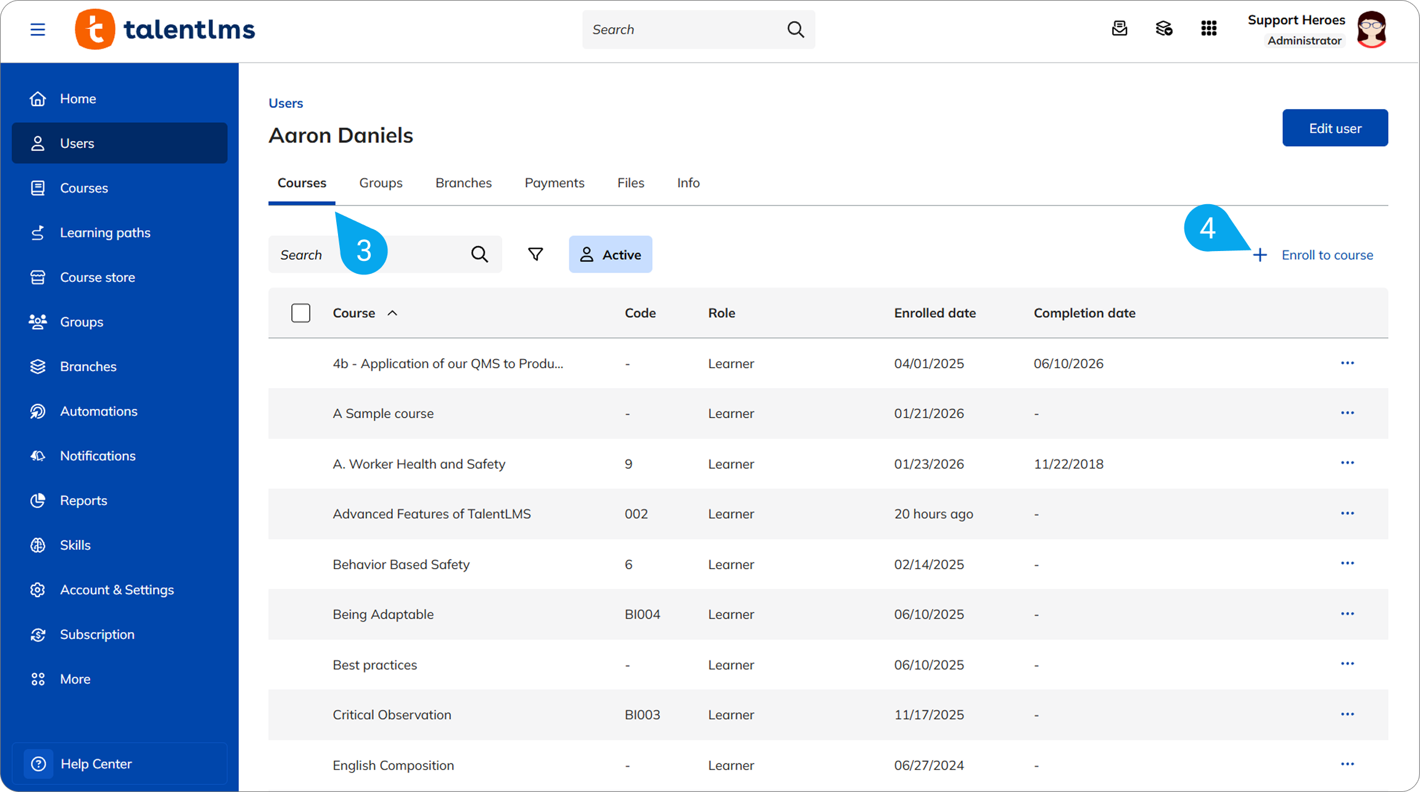Open Groups in sidebar
1420x792 pixels.
coord(120,322)
